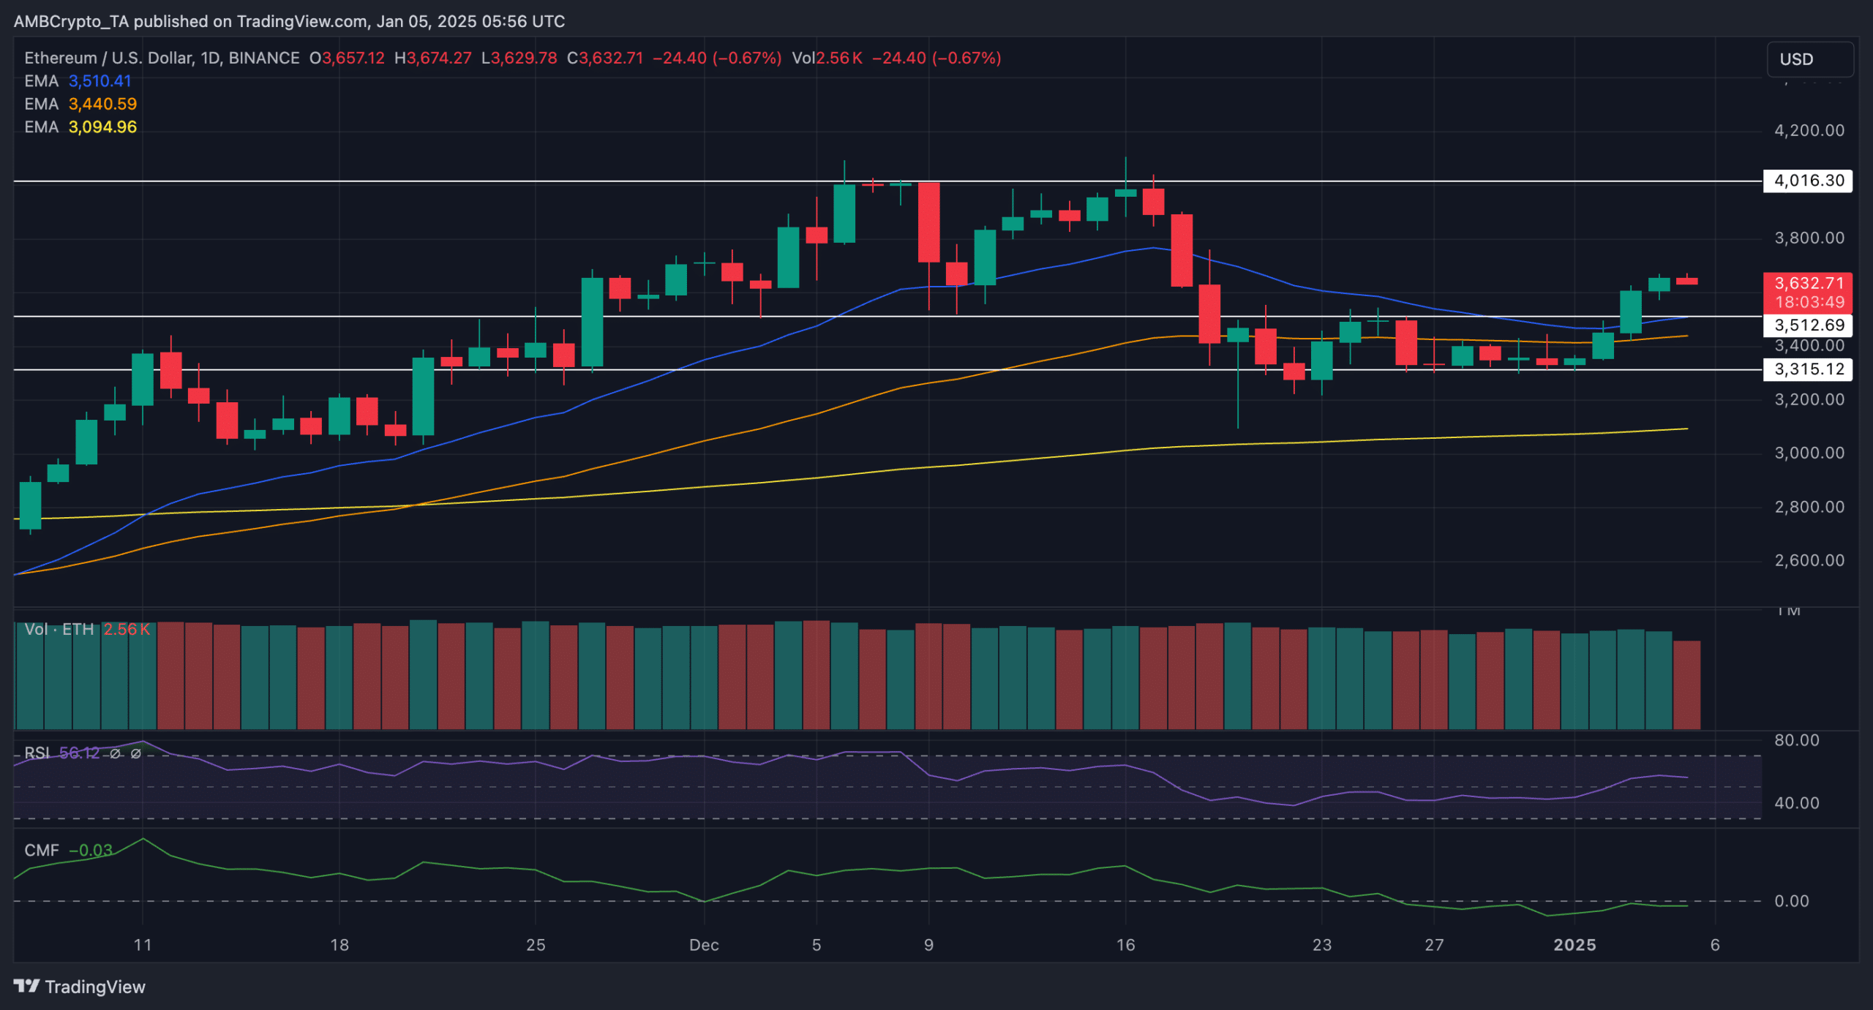Click the CMF indicator value −0.03
Image resolution: width=1873 pixels, height=1010 pixels.
pos(91,851)
